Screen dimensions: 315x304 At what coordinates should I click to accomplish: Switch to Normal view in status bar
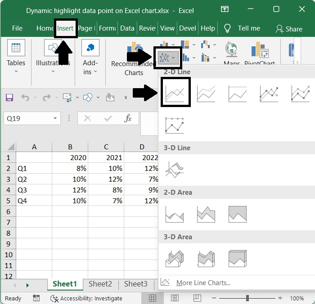(x=153, y=298)
